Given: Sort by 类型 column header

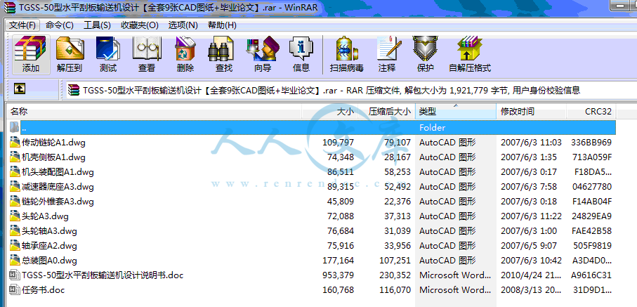Looking at the screenshot, I should 456,112.
